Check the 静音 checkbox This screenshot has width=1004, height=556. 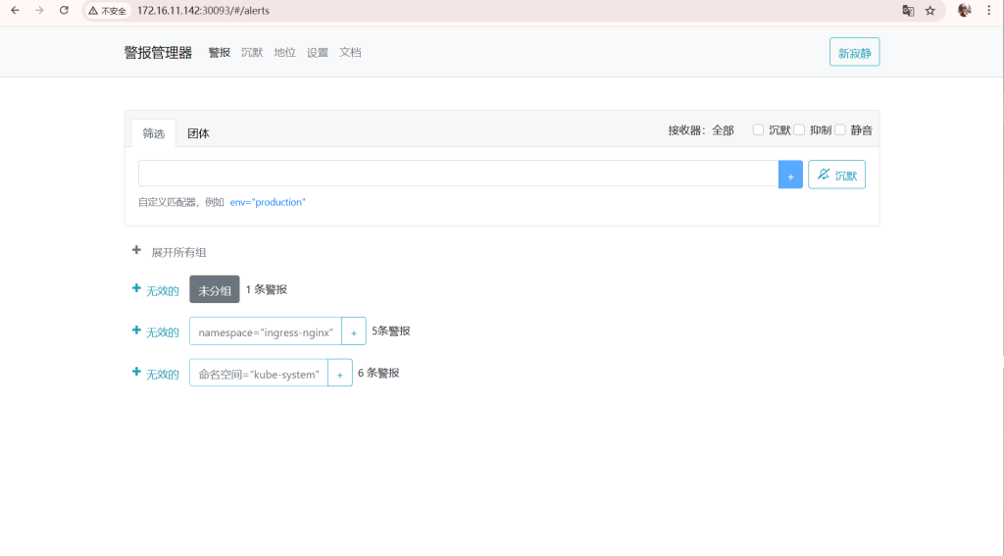click(x=840, y=130)
